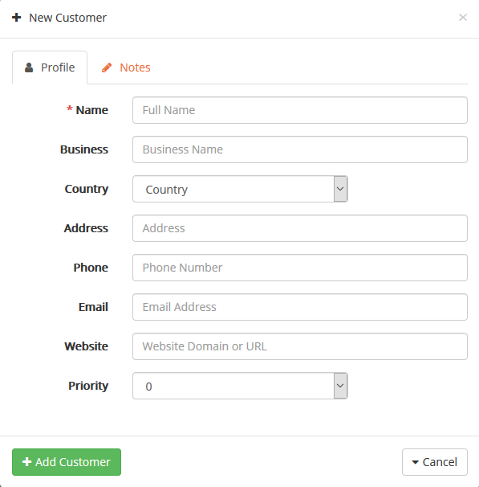Expand the Priority dropdown arrow
Viewport: 479px width, 487px height.
pyautogui.click(x=340, y=386)
